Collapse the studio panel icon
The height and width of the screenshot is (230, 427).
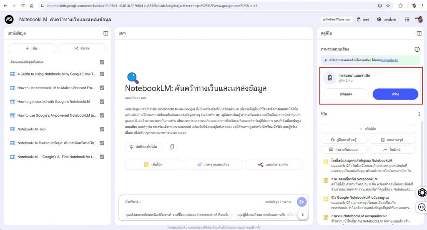click(x=419, y=33)
